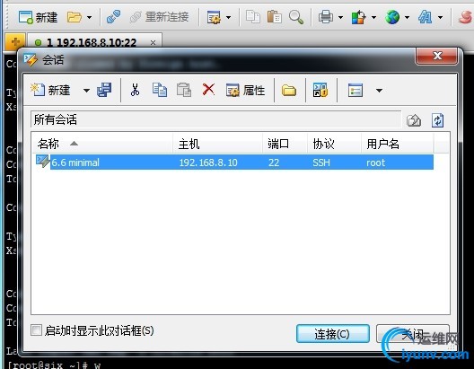Click the root username cell
Screen dimensions: 474x369
point(376,163)
